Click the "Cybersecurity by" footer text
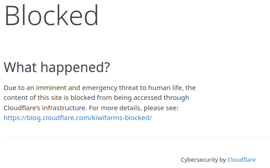Viewport: 270px width, 168px height. pos(203,160)
